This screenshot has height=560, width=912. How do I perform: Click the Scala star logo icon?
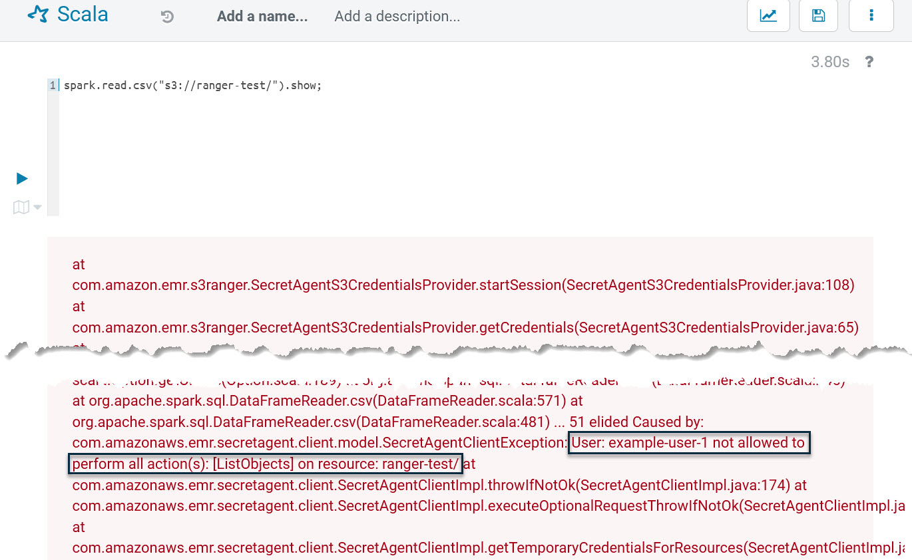(x=38, y=15)
